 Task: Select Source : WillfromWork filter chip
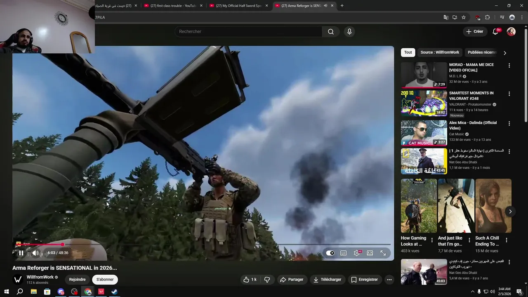point(440,52)
